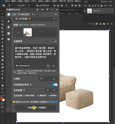Delete layer trash icon in Layers panel

[x=112, y=24]
